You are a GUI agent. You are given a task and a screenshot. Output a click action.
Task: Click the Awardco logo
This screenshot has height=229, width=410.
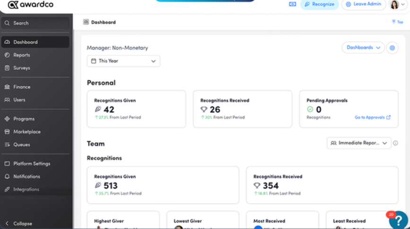coord(31,4)
